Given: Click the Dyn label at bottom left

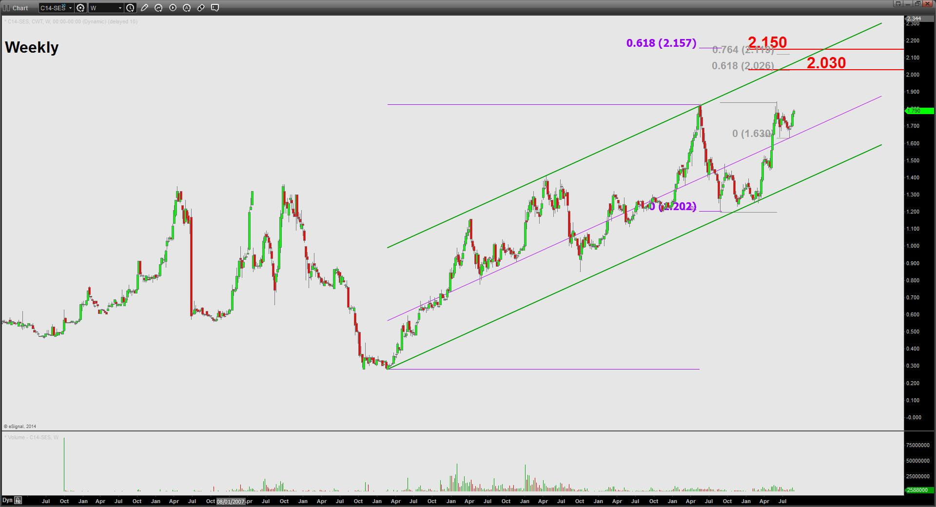Looking at the screenshot, I should tap(7, 500).
